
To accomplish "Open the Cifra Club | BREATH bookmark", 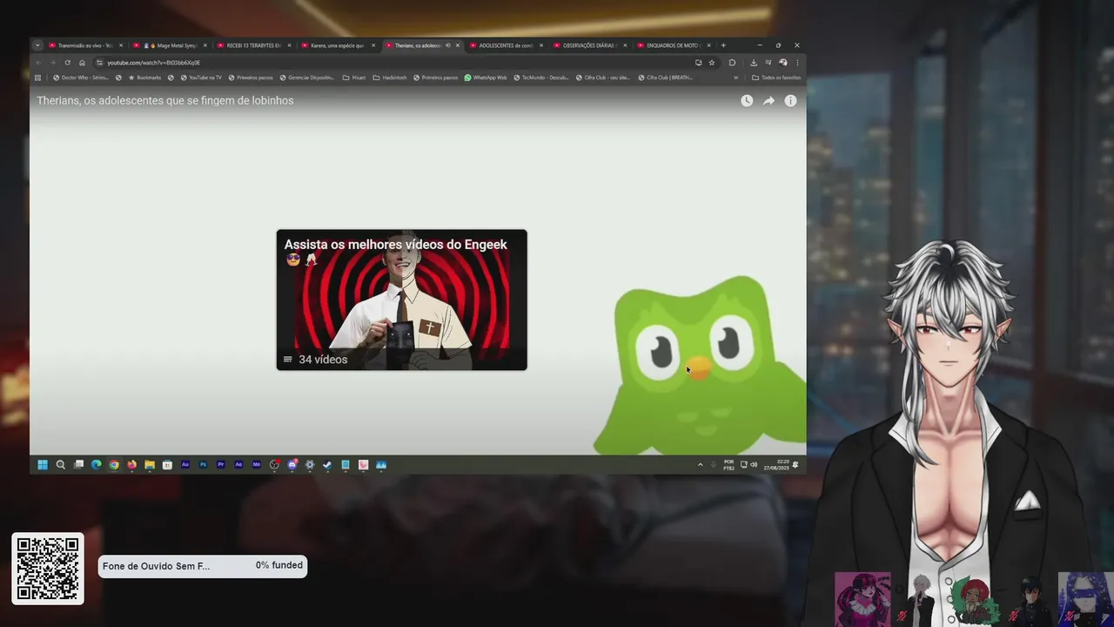I will 665,78.
